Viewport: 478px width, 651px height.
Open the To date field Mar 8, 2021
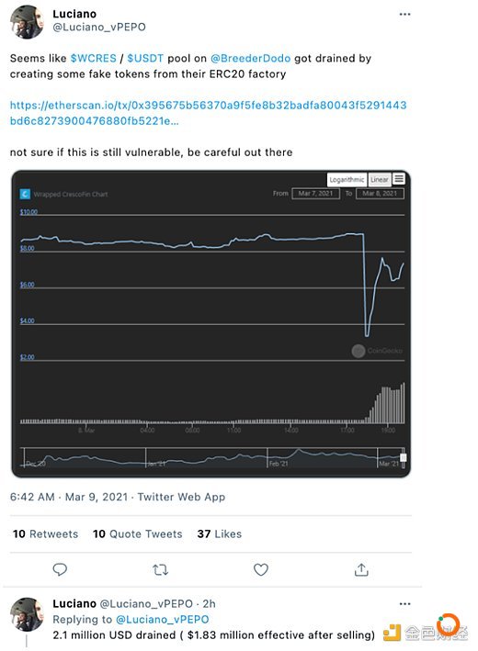coord(380,194)
